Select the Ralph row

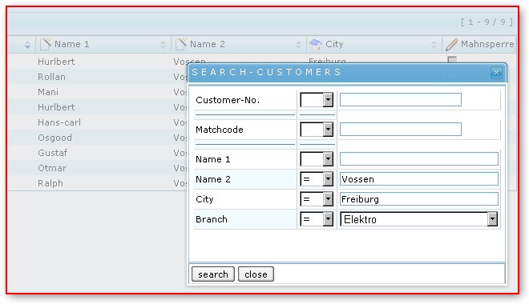pos(98,183)
